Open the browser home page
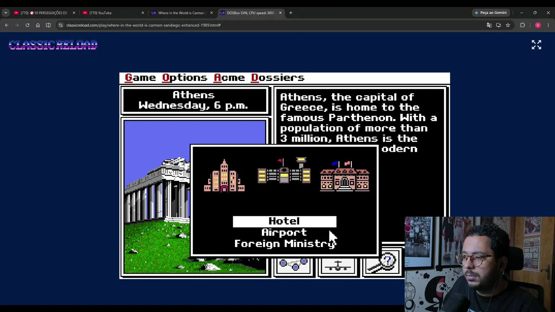Image resolution: width=555 pixels, height=312 pixels. 38,25
